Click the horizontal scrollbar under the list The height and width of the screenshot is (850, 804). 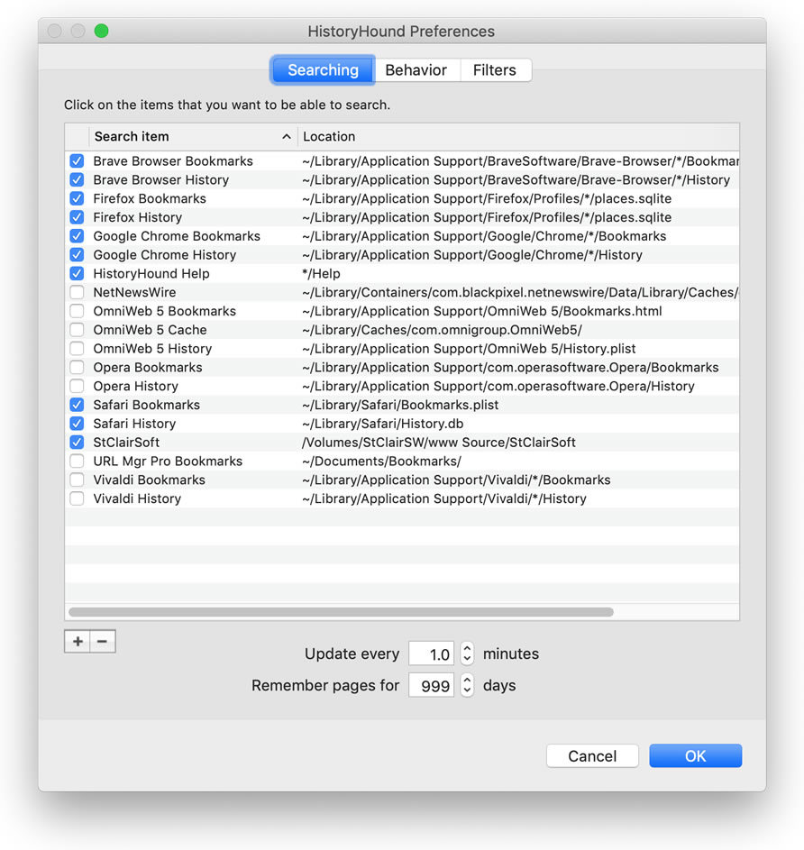pos(341,612)
